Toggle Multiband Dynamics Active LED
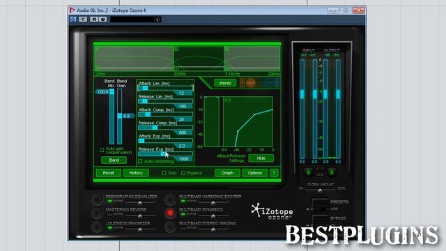This screenshot has width=446, height=251. pos(183,214)
